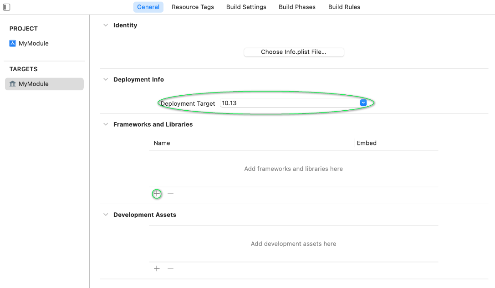This screenshot has width=495, height=288.
Task: Open the Deployment Target version dropdown
Action: pyautogui.click(x=363, y=103)
